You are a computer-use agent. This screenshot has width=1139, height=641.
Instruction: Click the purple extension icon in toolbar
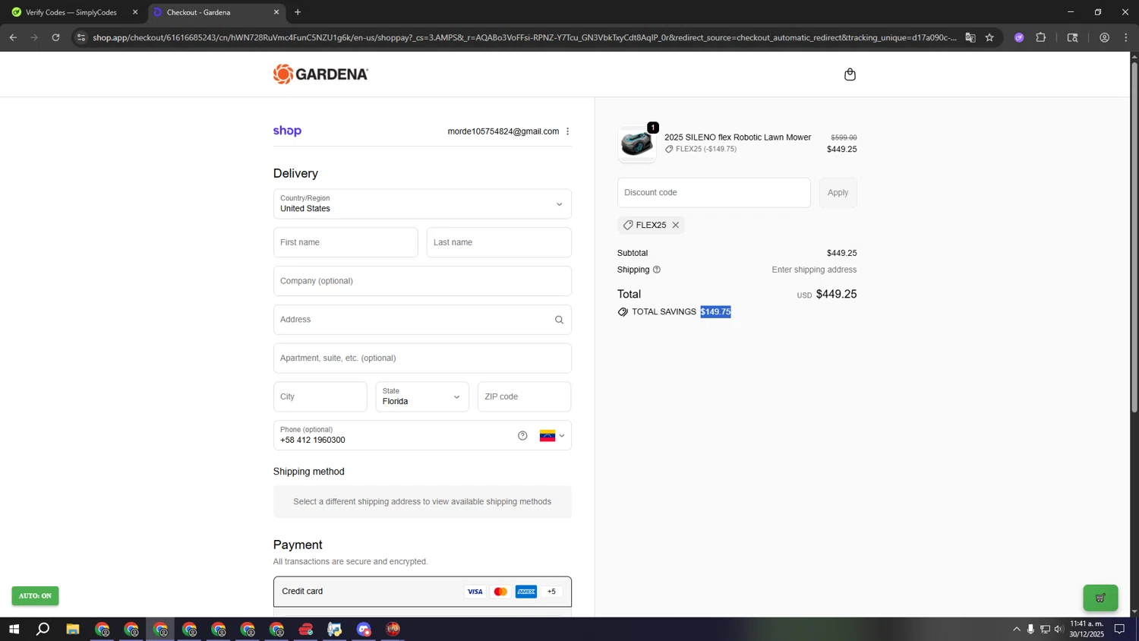coord(1019,37)
